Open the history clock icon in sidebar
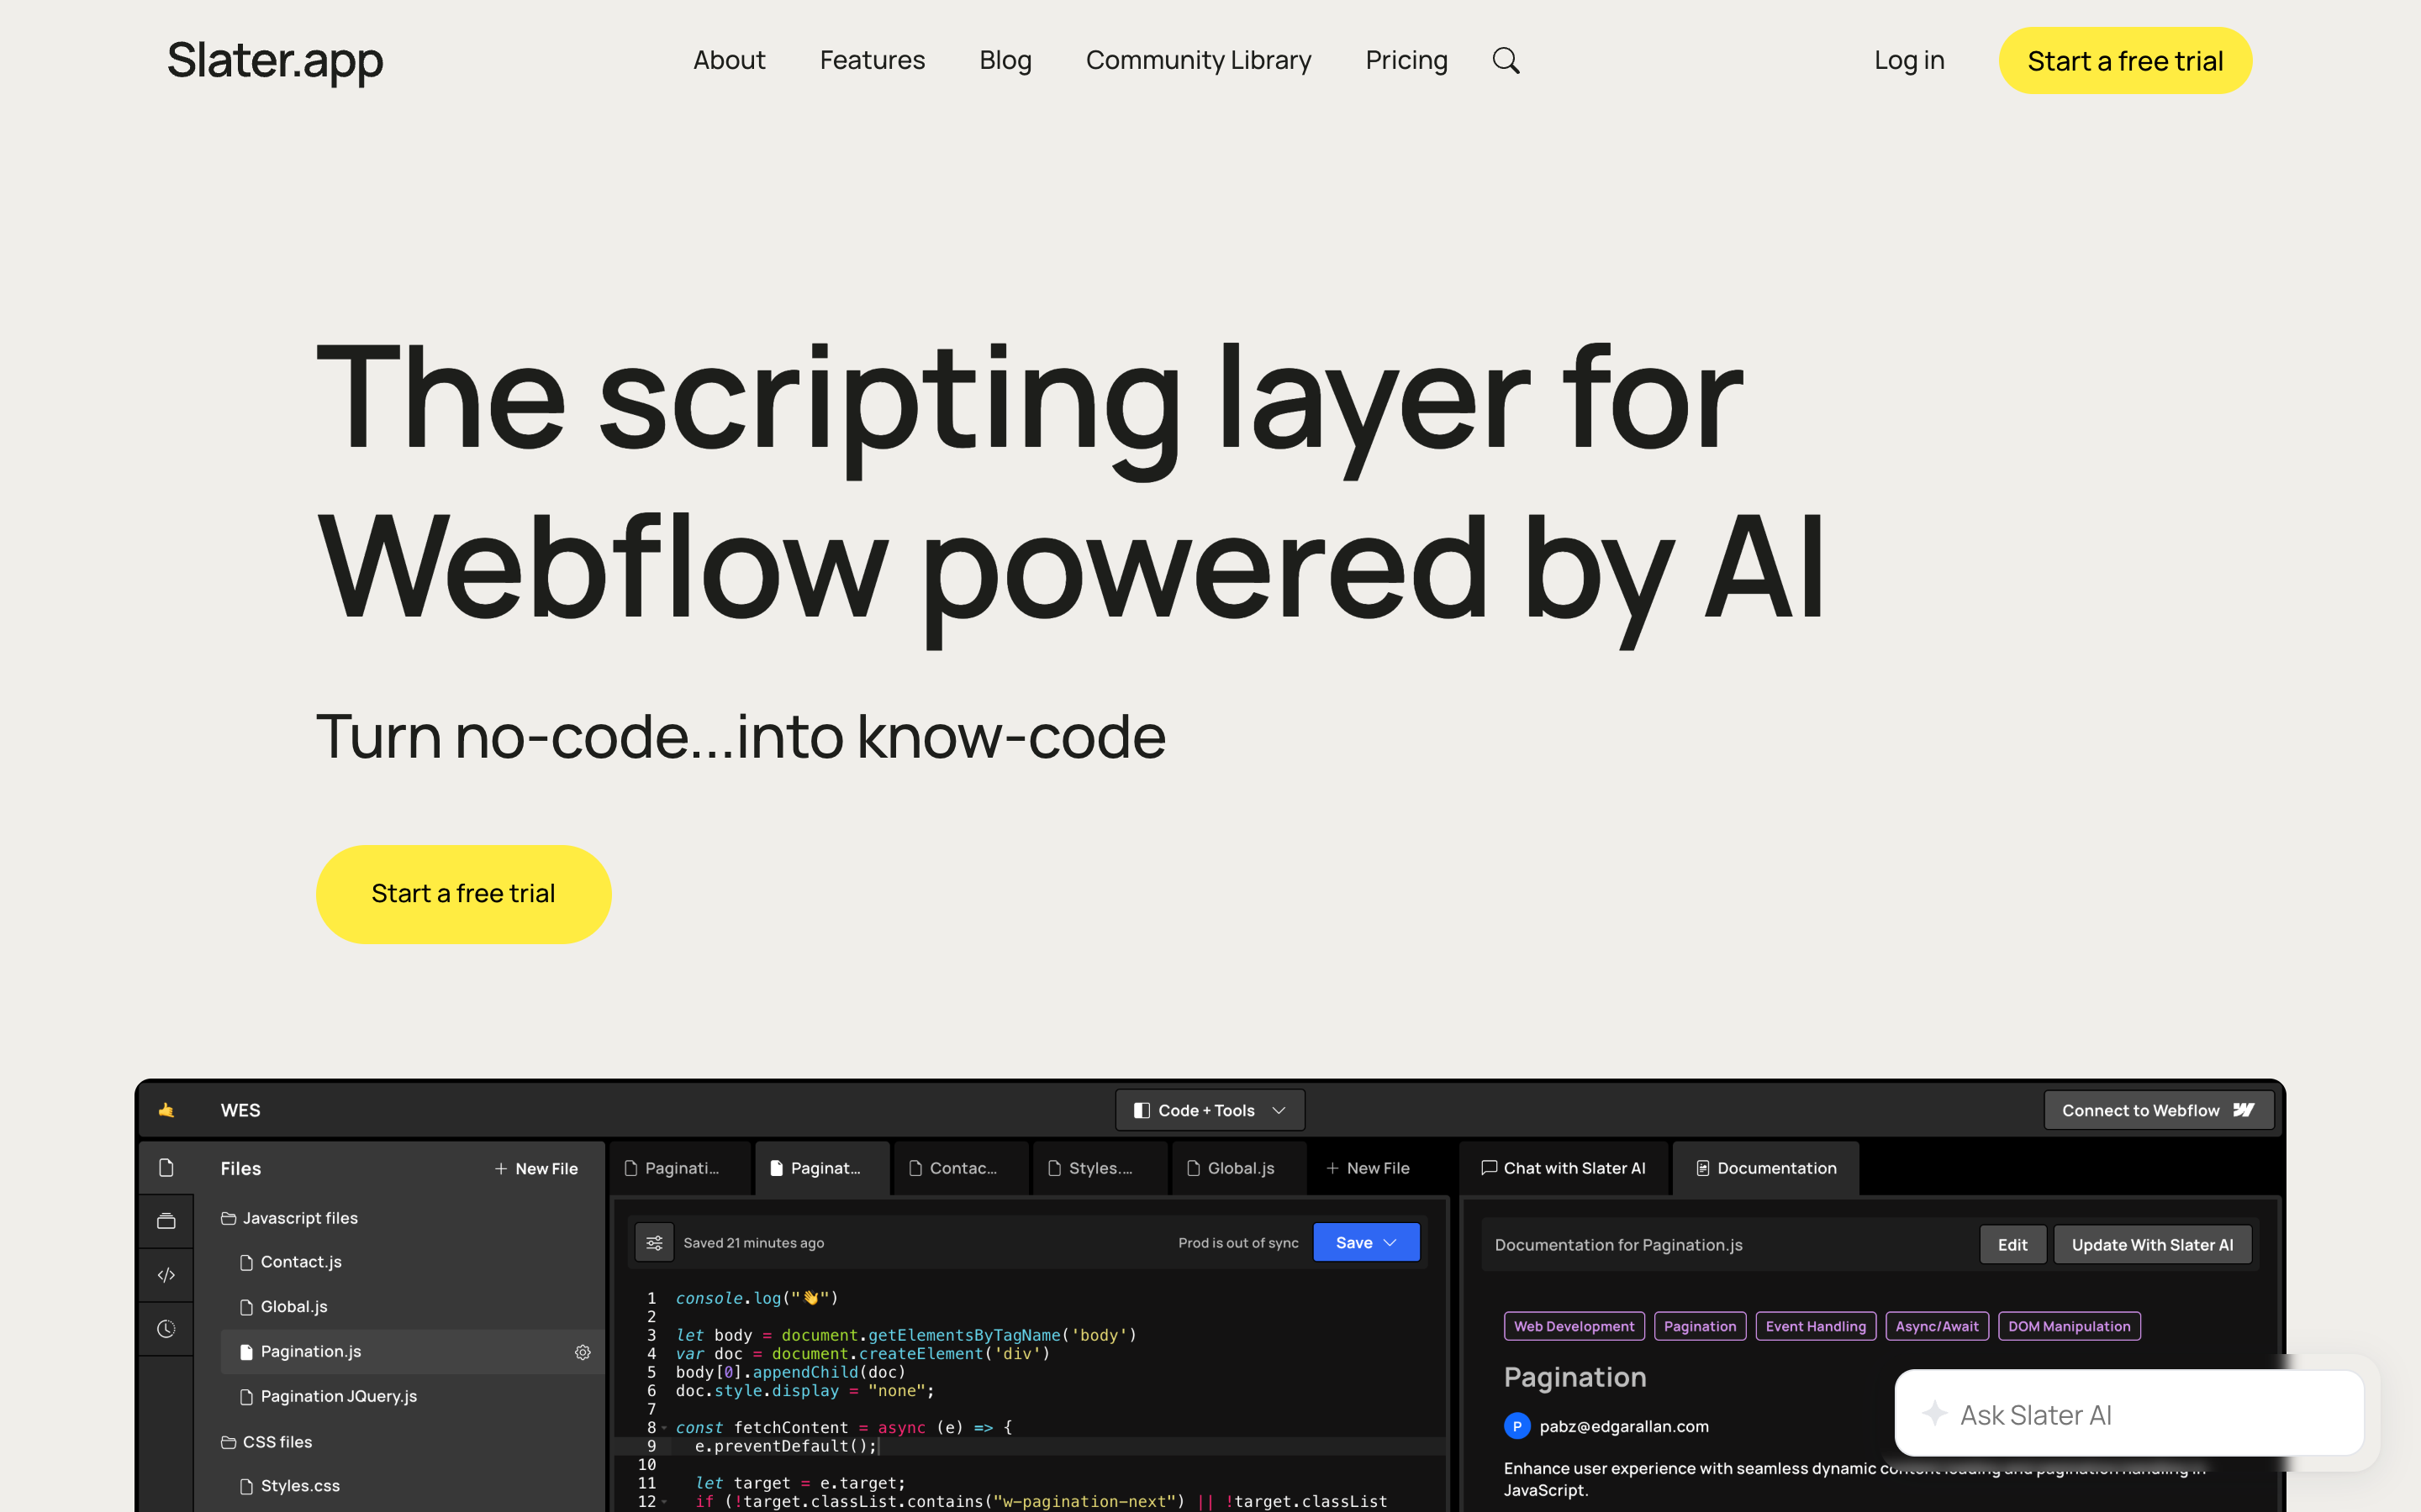This screenshot has width=2421, height=1512. (166, 1329)
